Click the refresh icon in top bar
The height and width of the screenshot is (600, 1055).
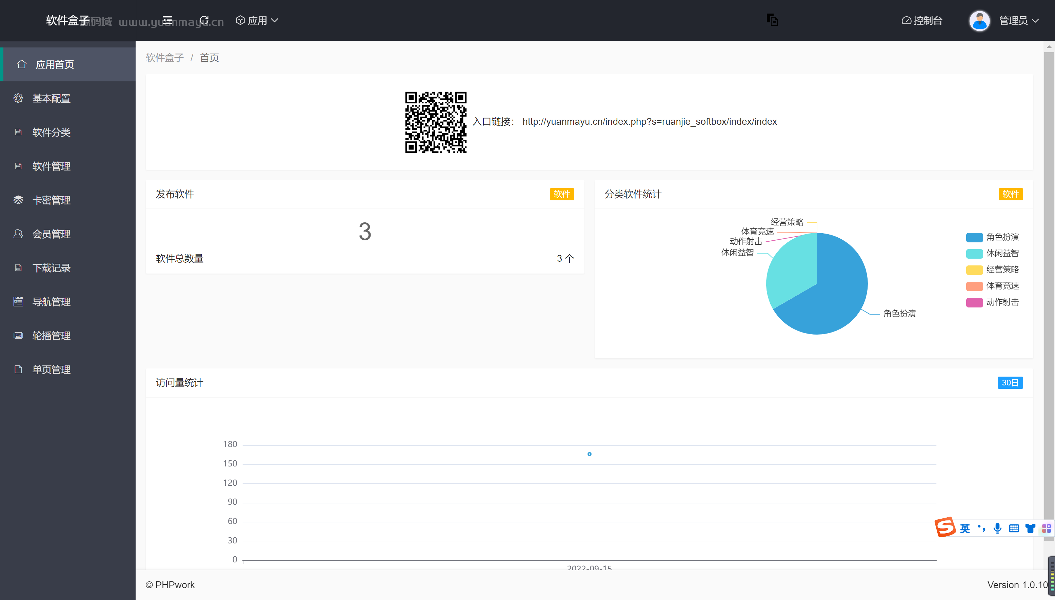click(x=204, y=20)
